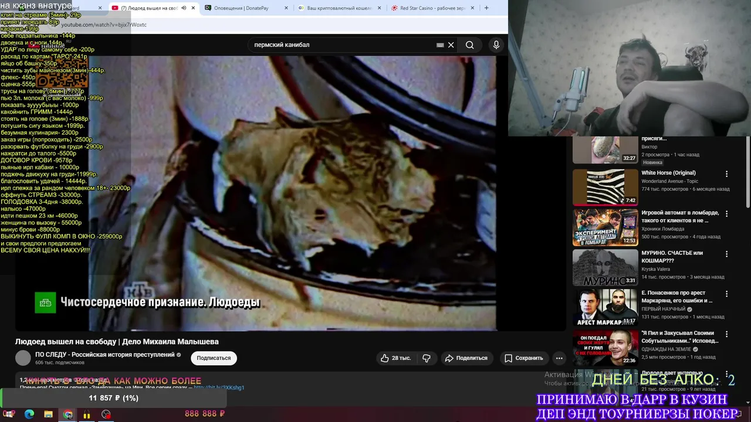
Task: Clear the search query with the X icon
Action: [x=451, y=45]
